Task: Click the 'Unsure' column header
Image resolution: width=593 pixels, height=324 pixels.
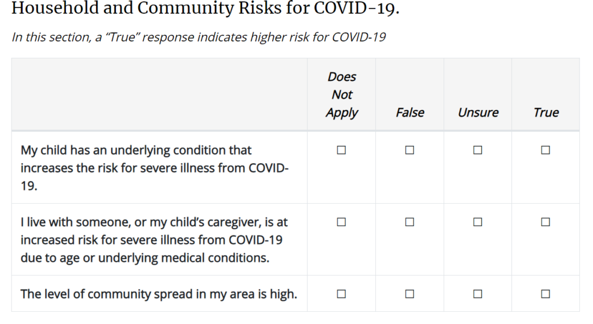Action: [478, 112]
